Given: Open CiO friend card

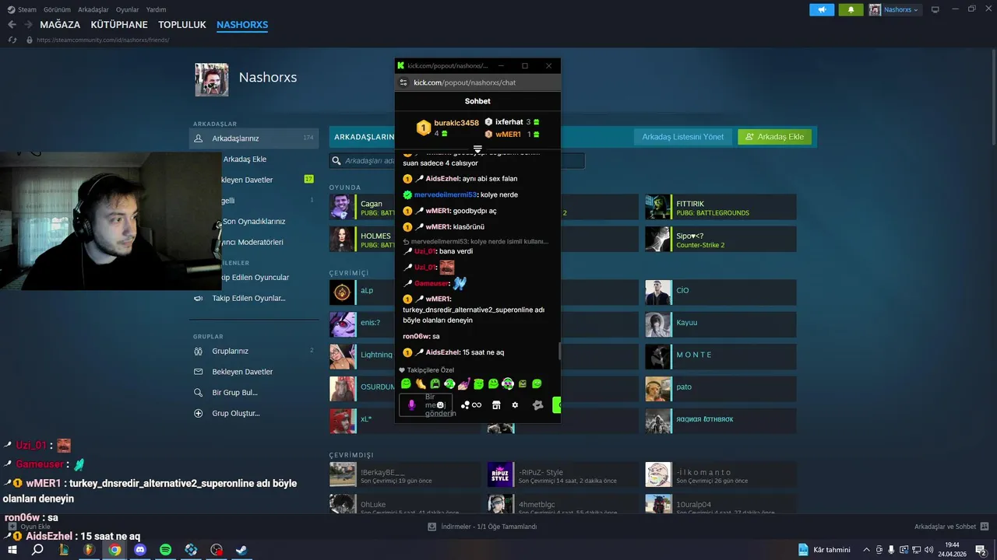Looking at the screenshot, I should point(720,292).
